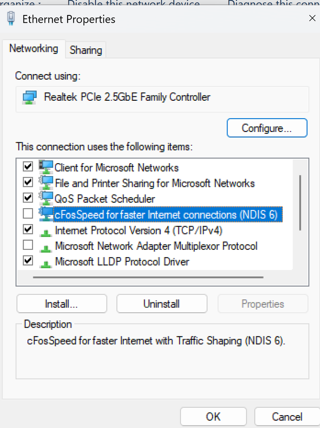Uncheck Client for Microsoft Networks
This screenshot has height=428, width=320.
tap(28, 167)
